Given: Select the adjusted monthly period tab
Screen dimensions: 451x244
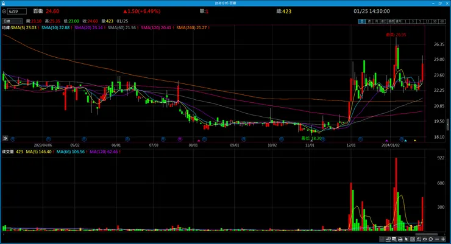Looking at the screenshot, I should click(x=399, y=21).
